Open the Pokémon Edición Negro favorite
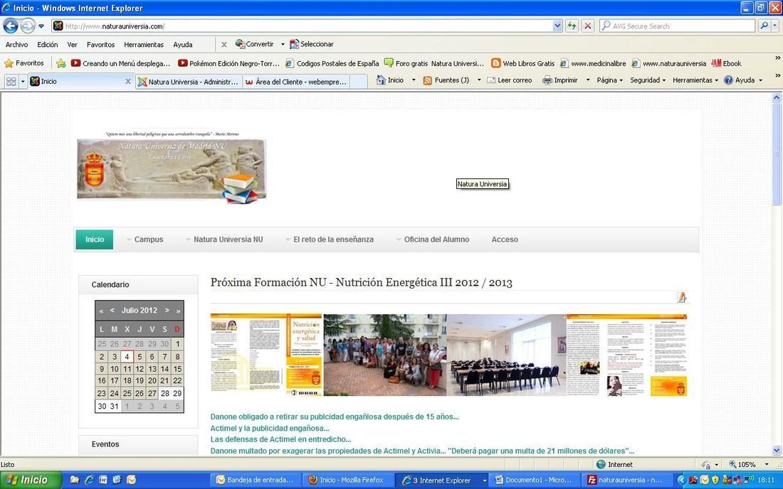Screen dimensions: 783x489 click(x=228, y=63)
